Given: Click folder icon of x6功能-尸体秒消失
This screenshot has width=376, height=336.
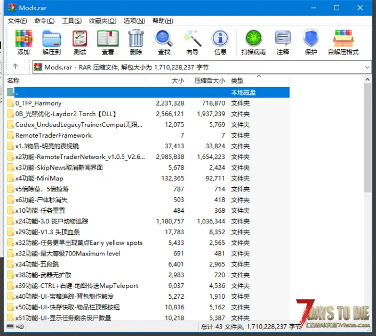Looking at the screenshot, I should point(10,199).
